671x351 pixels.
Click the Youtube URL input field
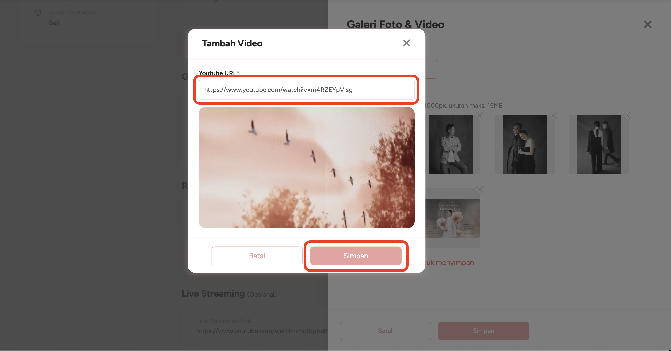[x=306, y=90]
